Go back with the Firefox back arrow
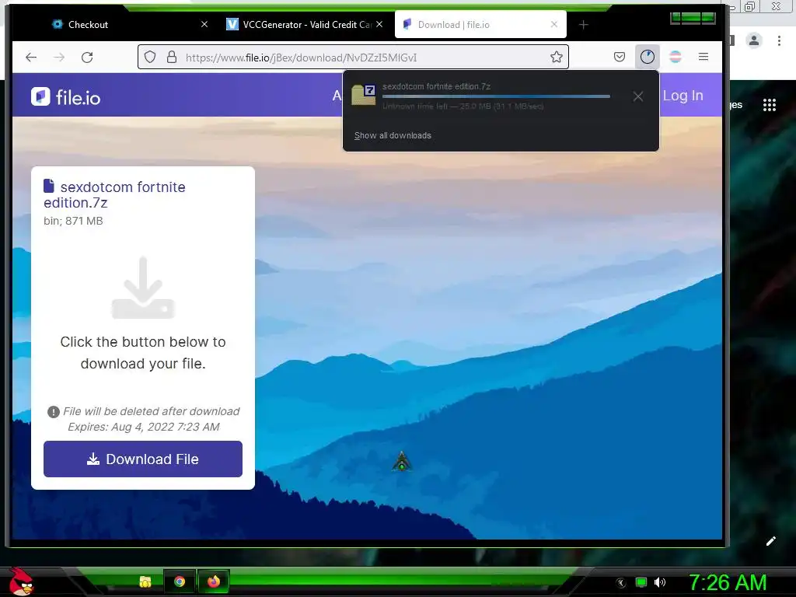 pyautogui.click(x=31, y=58)
